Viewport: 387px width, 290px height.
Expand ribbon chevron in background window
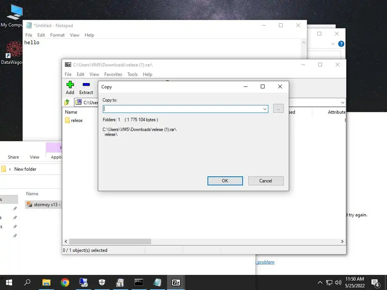click(x=333, y=44)
